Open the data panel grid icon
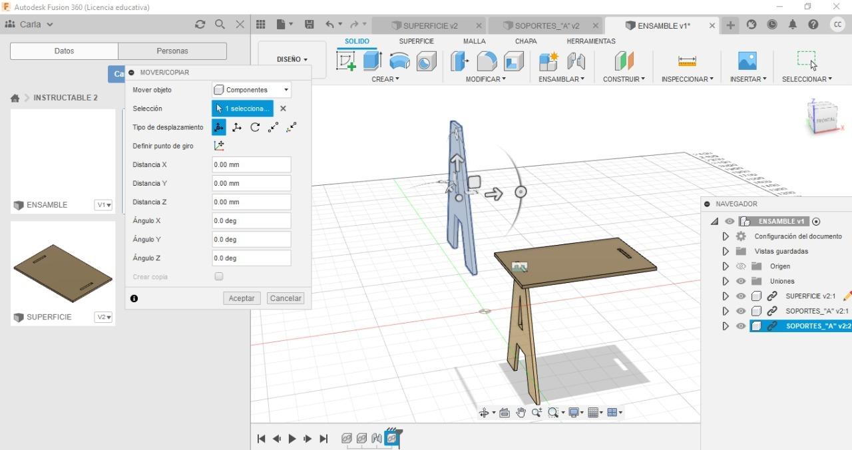Image resolution: width=852 pixels, height=450 pixels. point(261,25)
